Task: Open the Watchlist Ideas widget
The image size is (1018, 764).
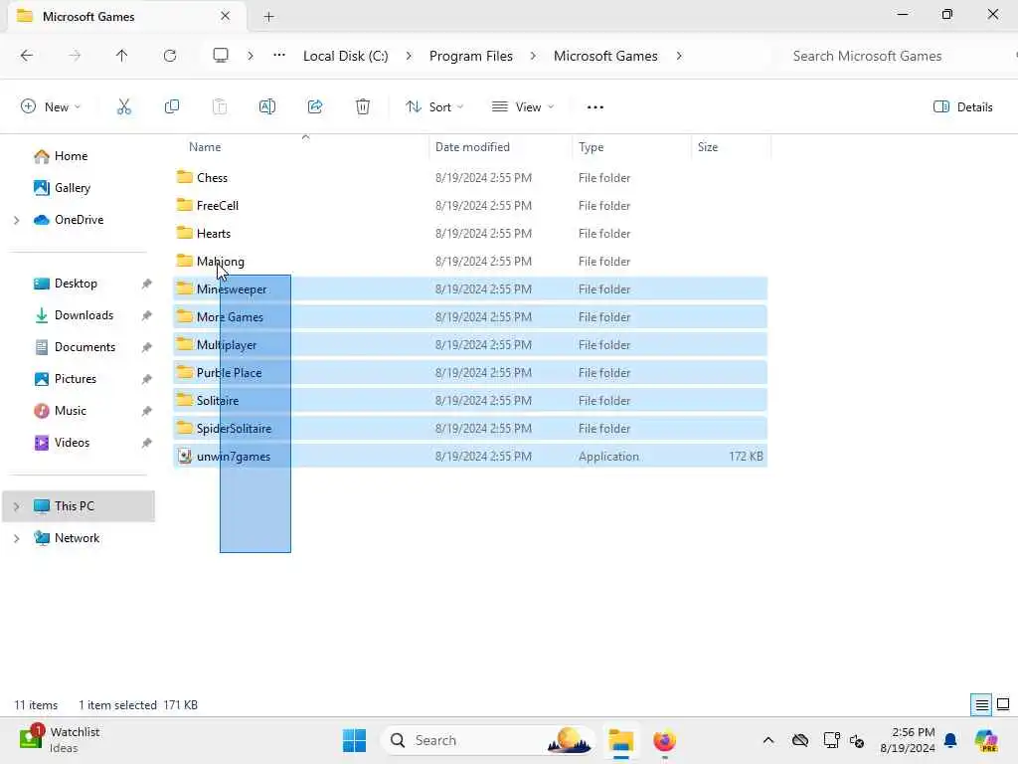Action: [59, 740]
